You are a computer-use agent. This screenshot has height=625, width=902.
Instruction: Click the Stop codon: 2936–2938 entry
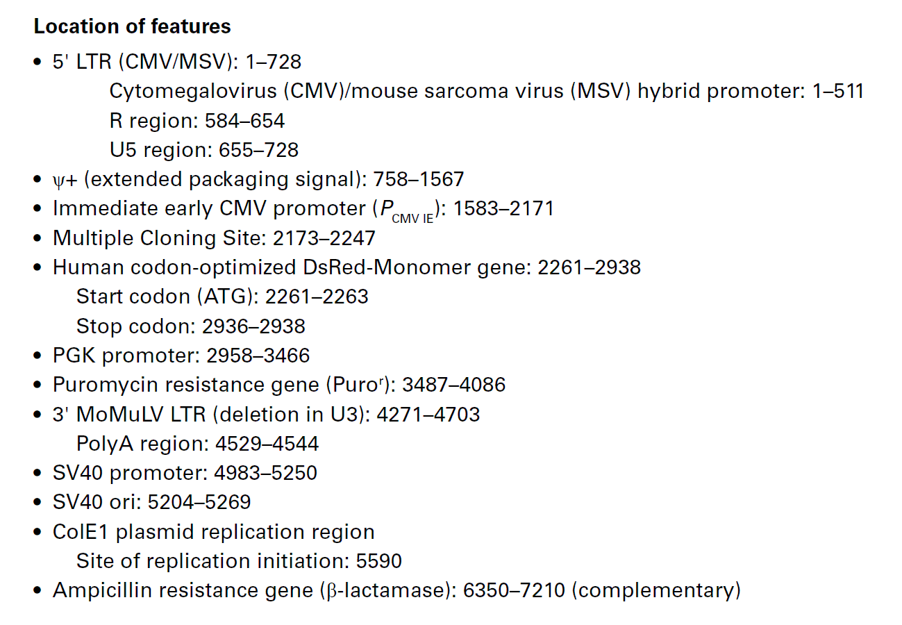tap(191, 326)
